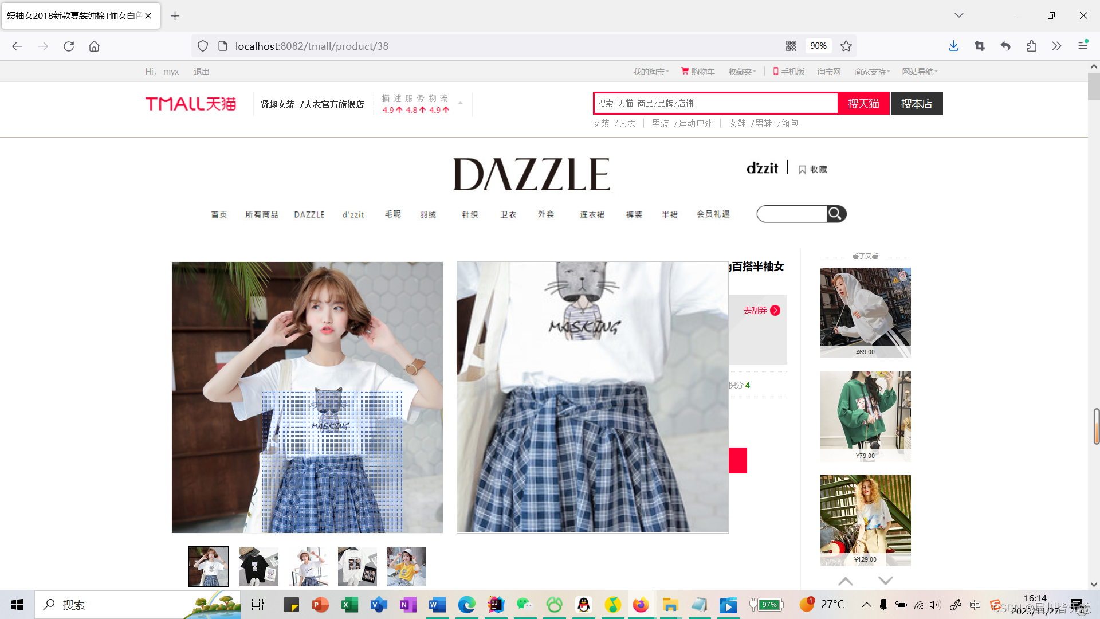Close the current product tab
This screenshot has height=619, width=1100.
[148, 15]
